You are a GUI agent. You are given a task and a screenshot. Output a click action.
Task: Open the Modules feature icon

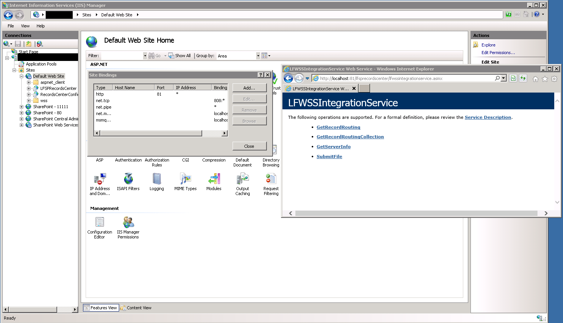click(x=214, y=182)
